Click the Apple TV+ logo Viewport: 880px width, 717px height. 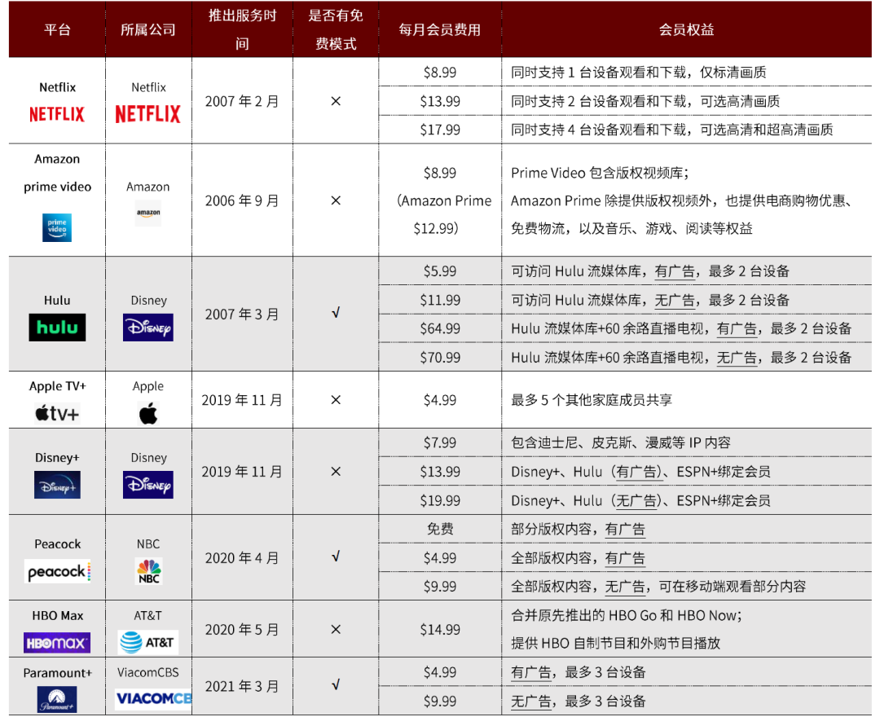tap(57, 414)
